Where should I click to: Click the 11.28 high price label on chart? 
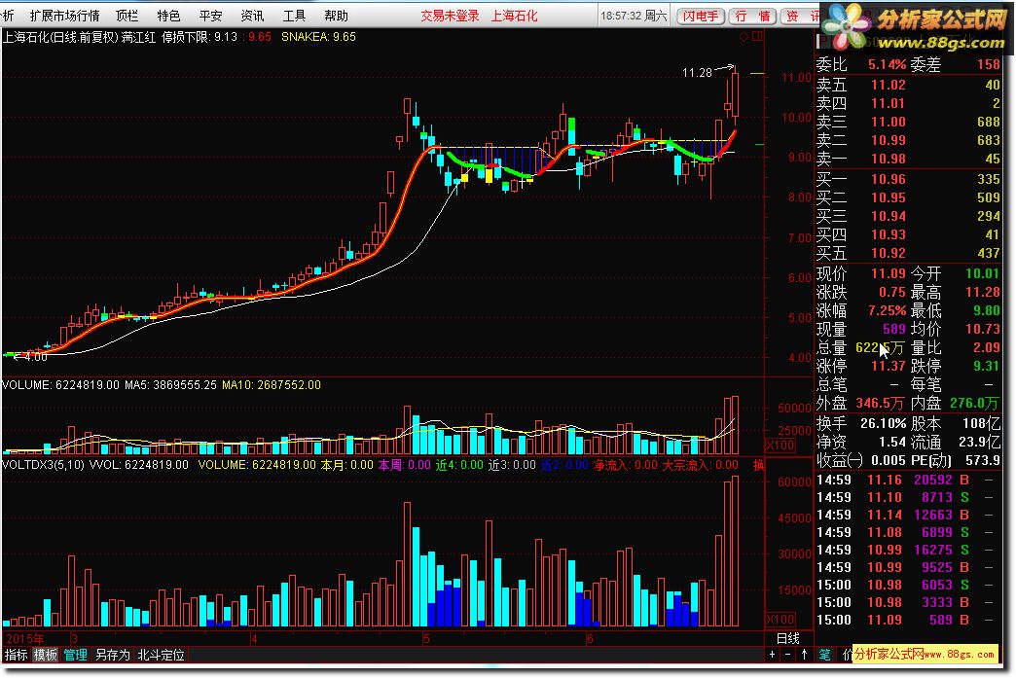pyautogui.click(x=697, y=73)
